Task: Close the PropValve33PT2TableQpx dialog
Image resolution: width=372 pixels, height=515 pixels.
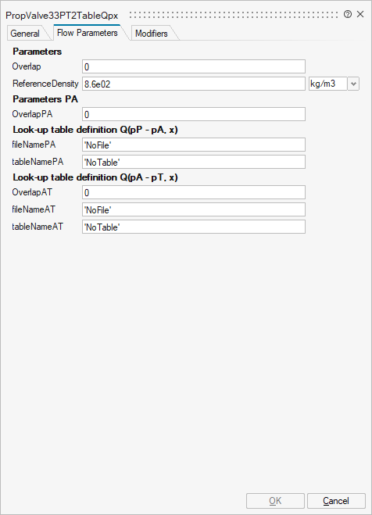Action: point(360,14)
